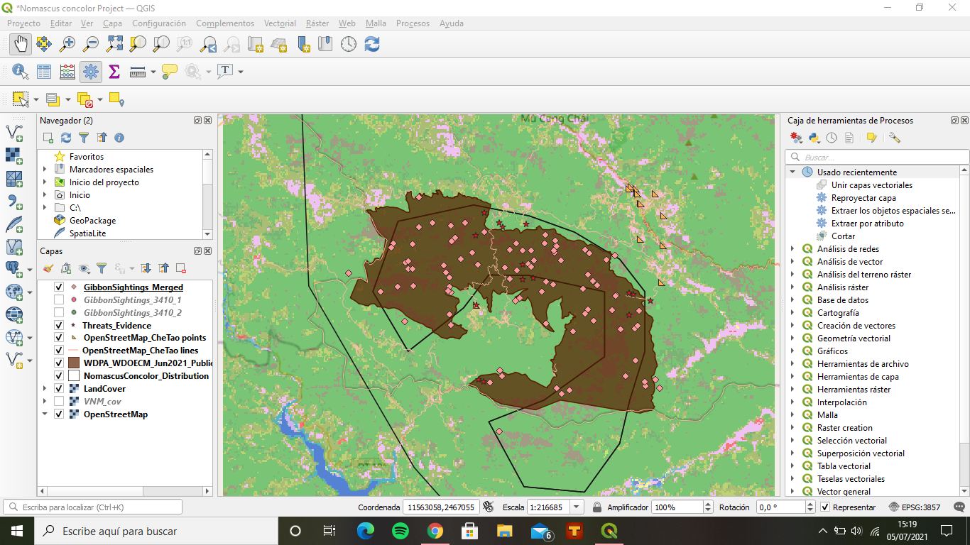Image resolution: width=970 pixels, height=545 pixels.
Task: Open the Procesos menu
Action: (x=413, y=23)
